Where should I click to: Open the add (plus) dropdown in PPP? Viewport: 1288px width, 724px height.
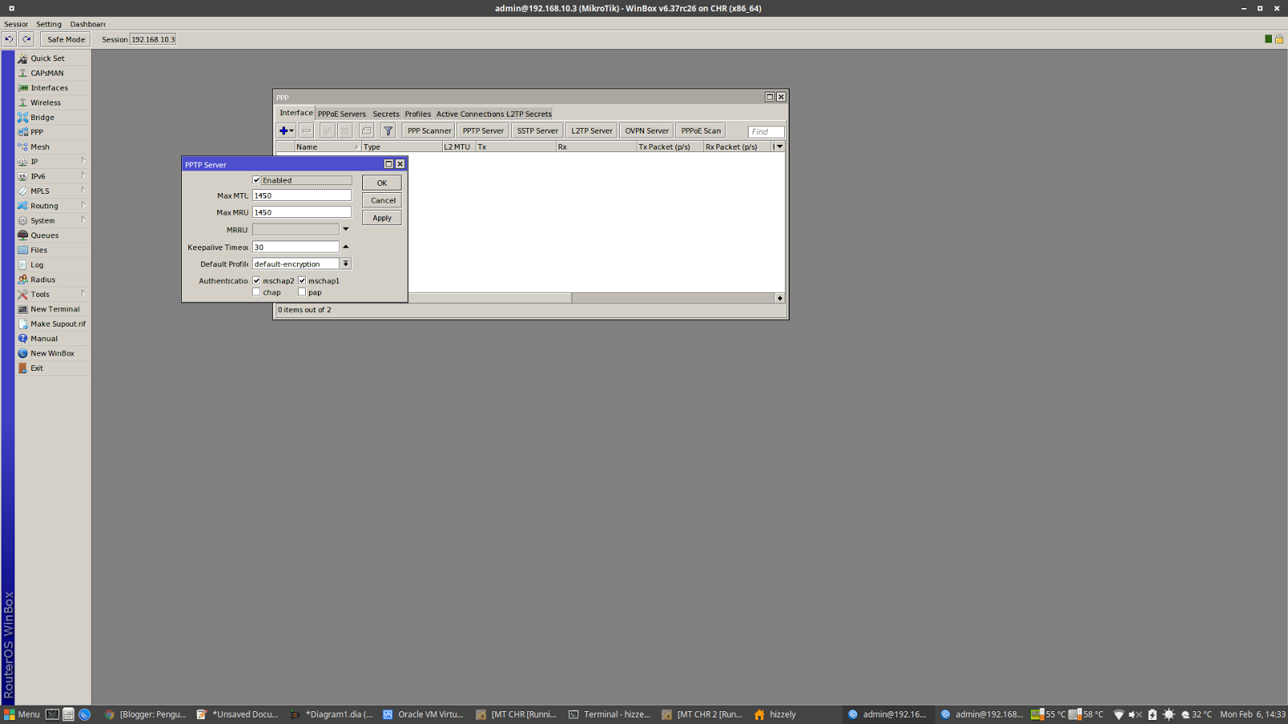pyautogui.click(x=286, y=130)
